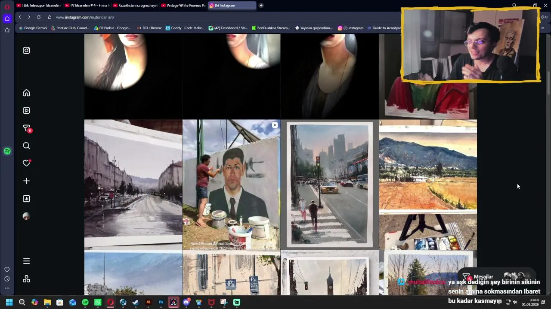Launch Adobe Illustrator from taskbar

(x=149, y=302)
